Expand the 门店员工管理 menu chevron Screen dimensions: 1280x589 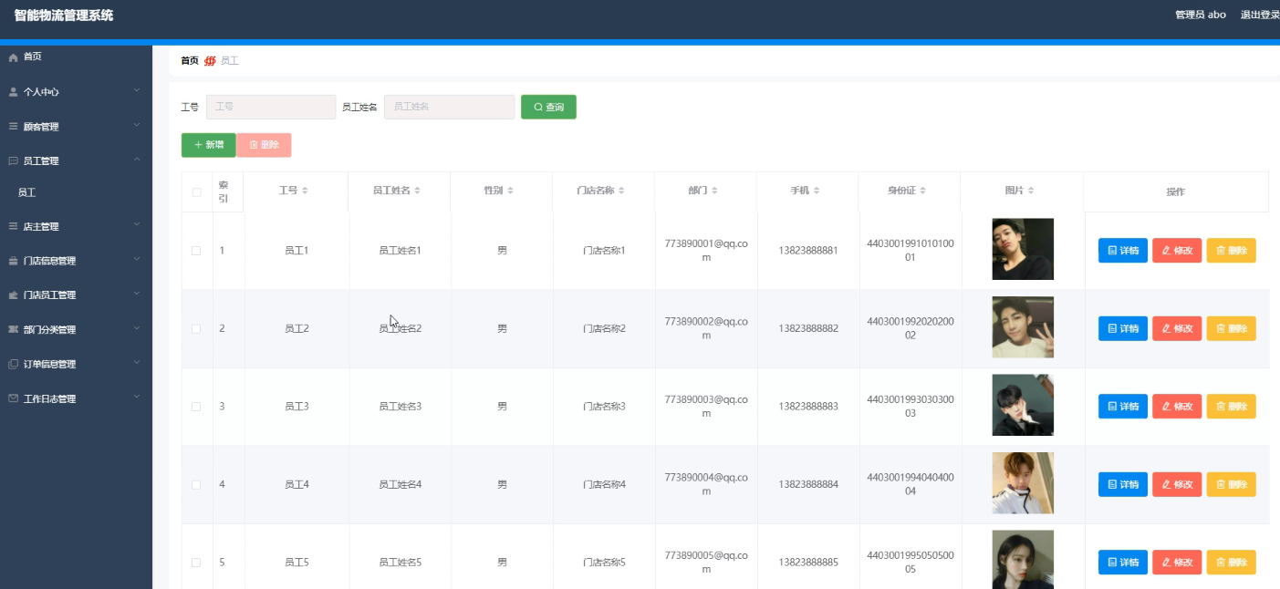click(x=137, y=294)
